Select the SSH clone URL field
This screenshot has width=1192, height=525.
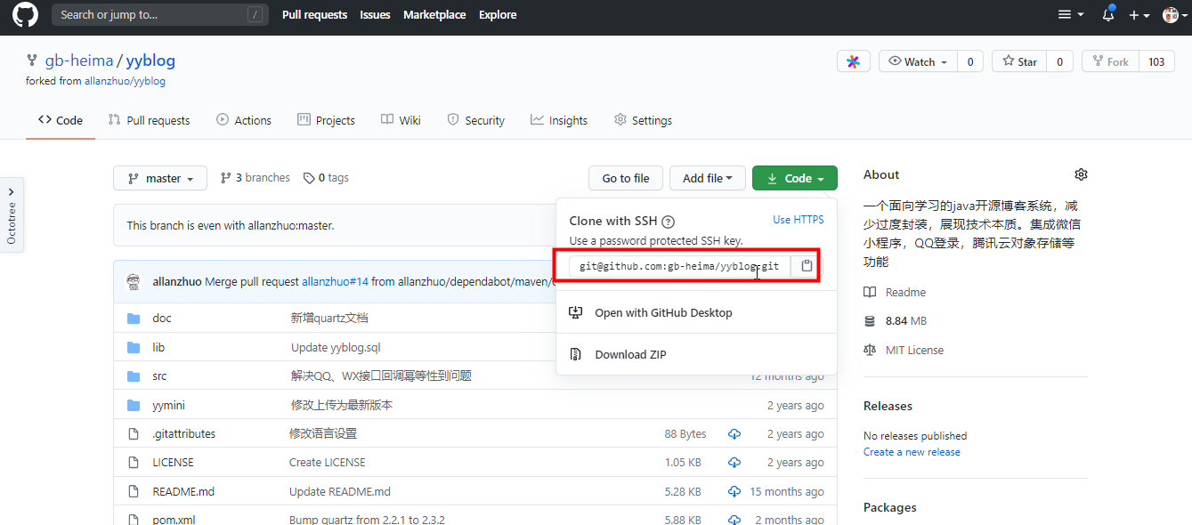click(679, 266)
